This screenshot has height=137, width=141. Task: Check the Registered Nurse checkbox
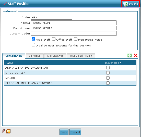pyautogui.click(x=76, y=39)
